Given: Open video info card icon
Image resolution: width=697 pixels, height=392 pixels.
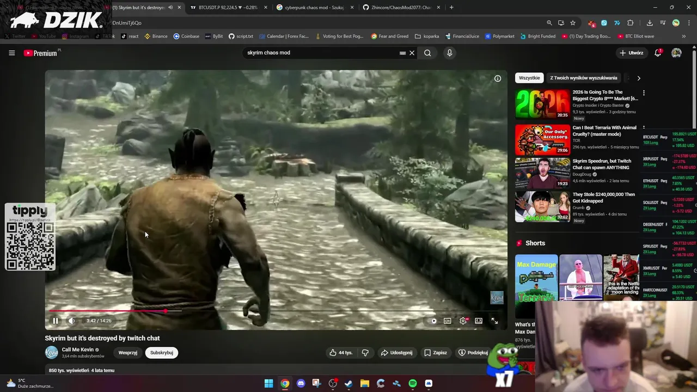Looking at the screenshot, I should 497,78.
